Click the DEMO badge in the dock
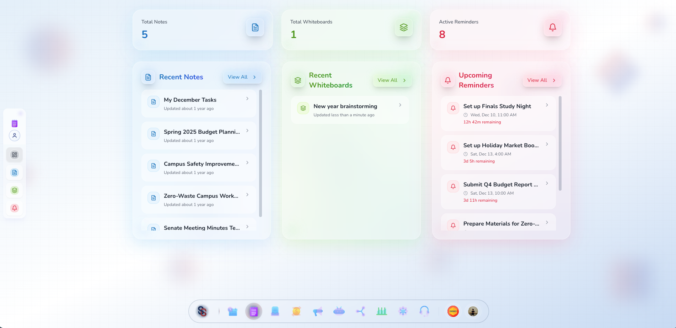 (x=452, y=311)
